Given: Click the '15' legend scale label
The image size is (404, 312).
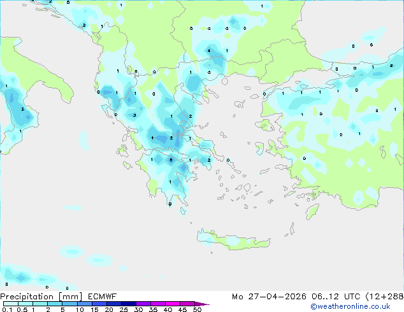Looking at the screenshot, I should tap(94, 309).
